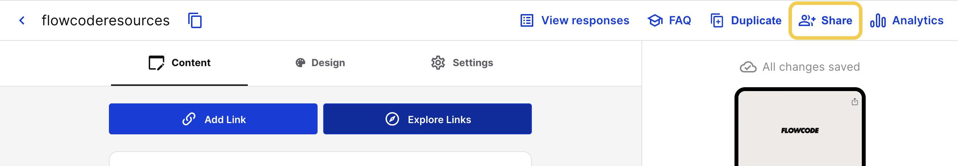Switch to the Design tab
Image resolution: width=958 pixels, height=166 pixels.
[320, 63]
